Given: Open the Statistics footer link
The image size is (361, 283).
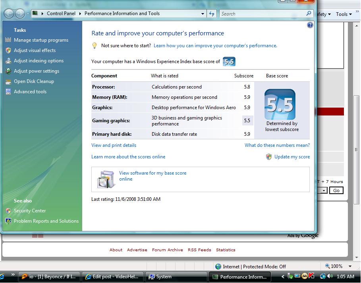Looking at the screenshot, I should point(226,250).
